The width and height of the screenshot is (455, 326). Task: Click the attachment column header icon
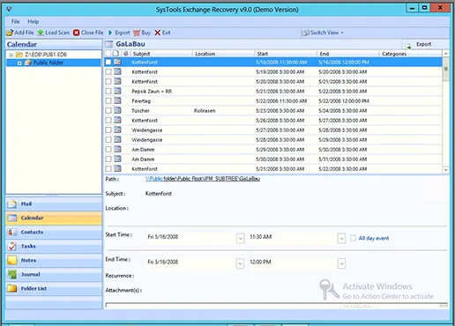[x=126, y=54]
